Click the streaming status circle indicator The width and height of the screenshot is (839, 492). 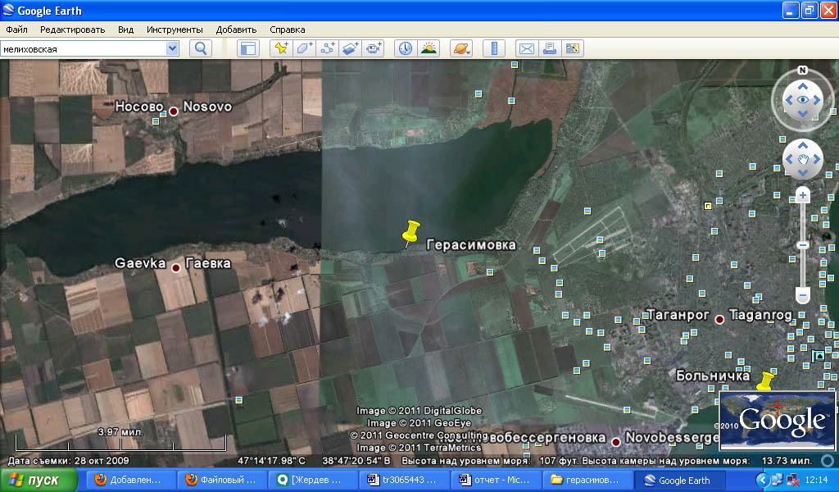pos(828,460)
